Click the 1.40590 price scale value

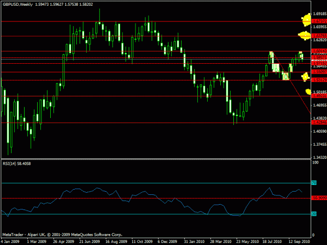(320, 131)
